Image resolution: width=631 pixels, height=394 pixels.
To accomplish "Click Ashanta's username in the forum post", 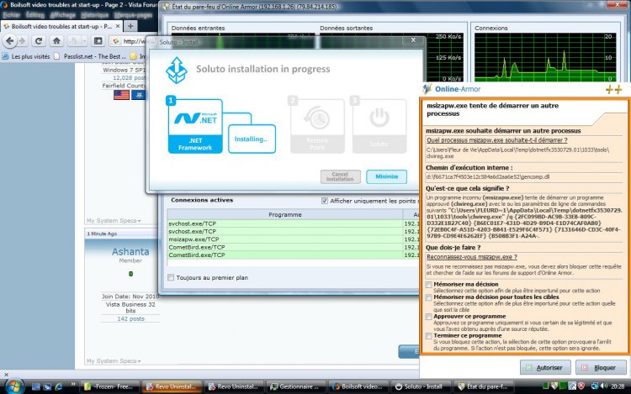I will [x=130, y=252].
